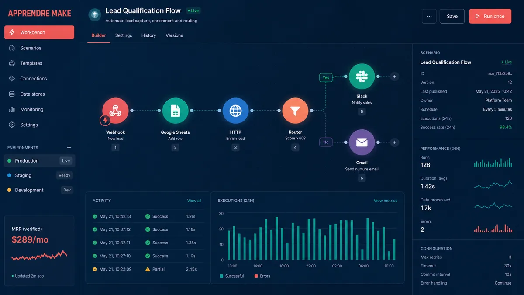The height and width of the screenshot is (295, 524).
Task: Click the Platform Team owner value
Action: click(x=499, y=100)
